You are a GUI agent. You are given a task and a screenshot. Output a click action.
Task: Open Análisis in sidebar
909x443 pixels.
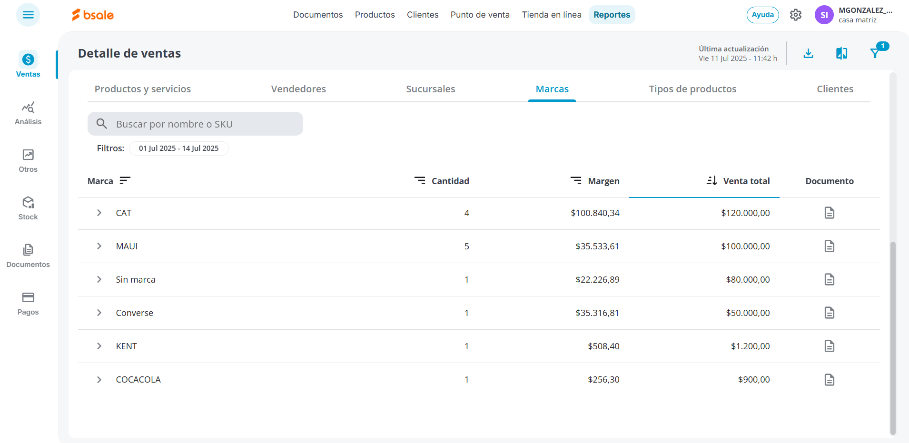[28, 113]
